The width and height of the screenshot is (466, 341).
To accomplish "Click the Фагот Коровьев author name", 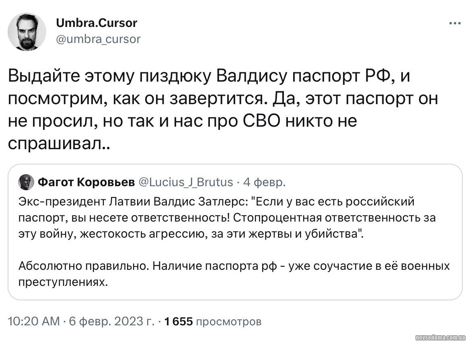I will click(86, 183).
